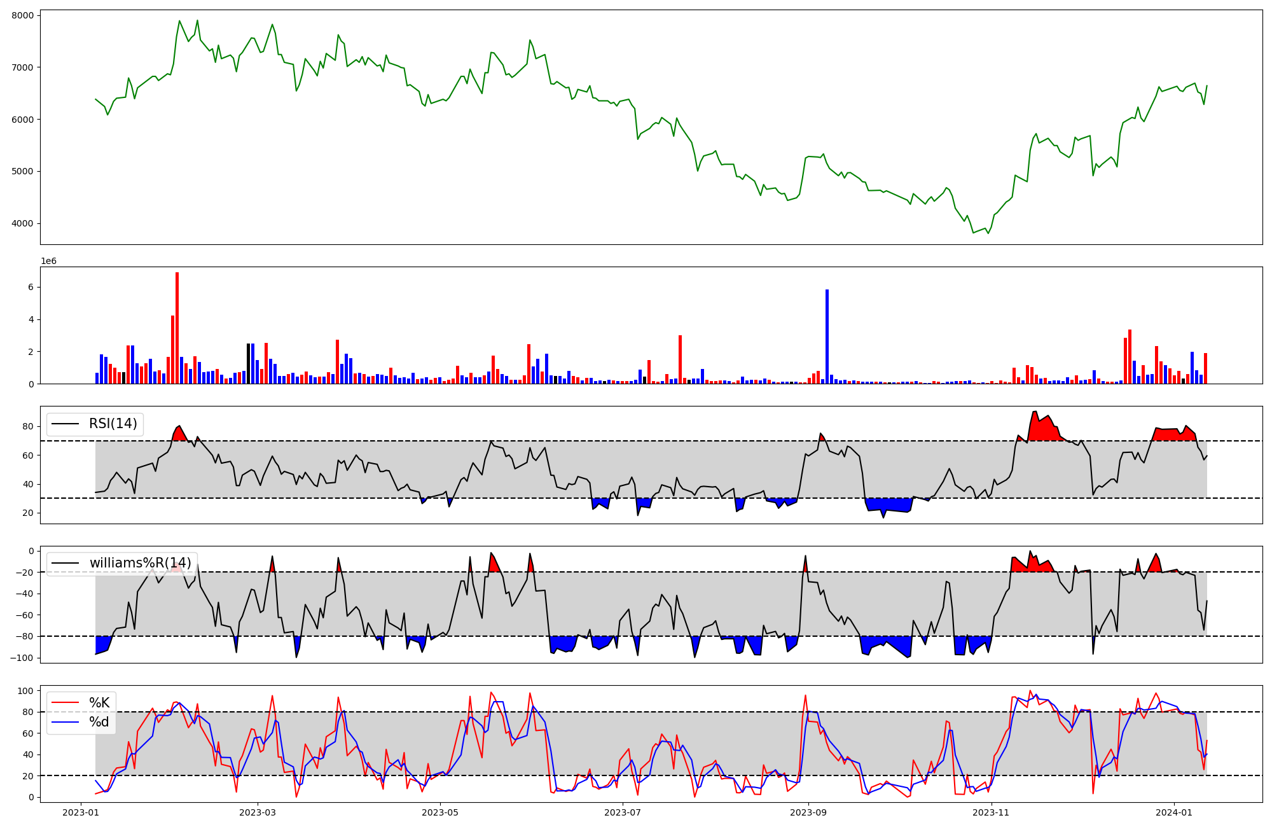Click the lowest point of green price line
This screenshot has height=827, width=1272.
[988, 233]
